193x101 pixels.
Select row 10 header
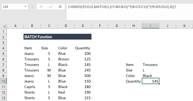[x=3, y=81]
